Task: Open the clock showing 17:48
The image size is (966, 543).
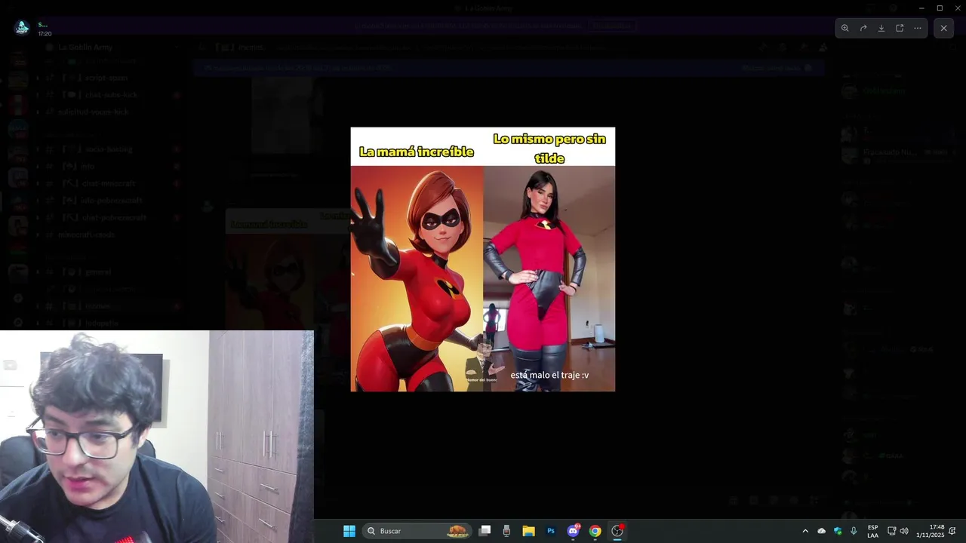Action: [931, 531]
